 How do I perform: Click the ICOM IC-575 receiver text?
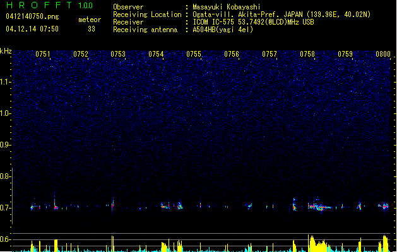[x=254, y=22]
